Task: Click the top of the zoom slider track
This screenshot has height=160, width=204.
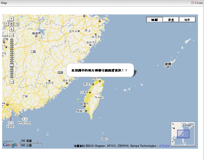Action: coord(12,39)
